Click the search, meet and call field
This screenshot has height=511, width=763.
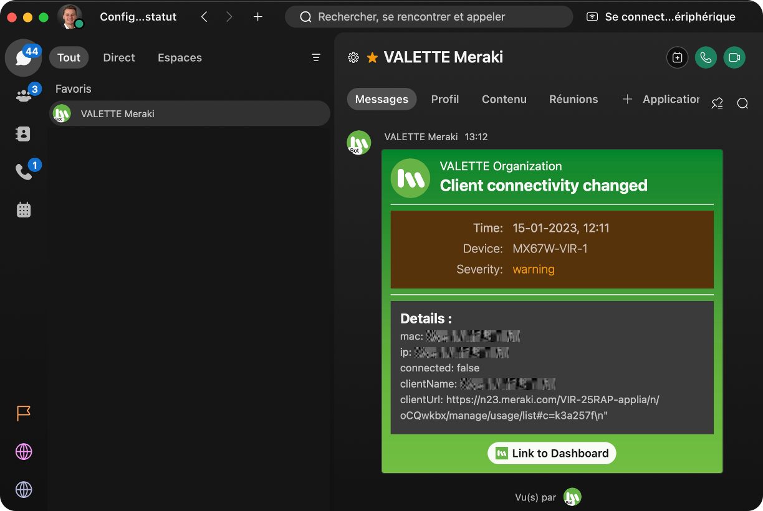coord(428,17)
